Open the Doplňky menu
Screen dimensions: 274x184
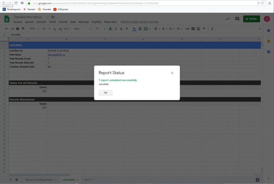(96, 22)
